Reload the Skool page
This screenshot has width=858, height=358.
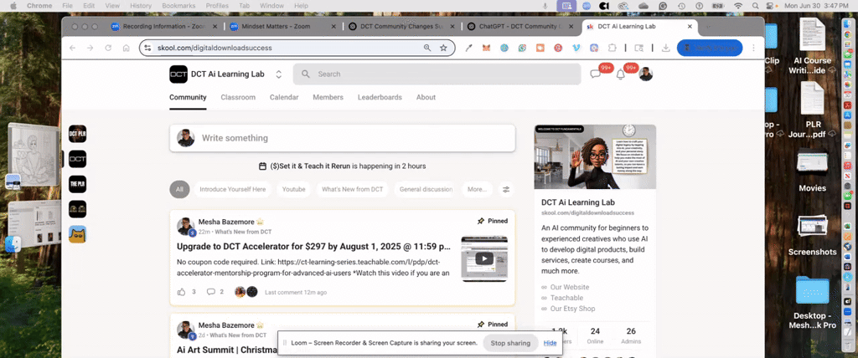point(108,49)
